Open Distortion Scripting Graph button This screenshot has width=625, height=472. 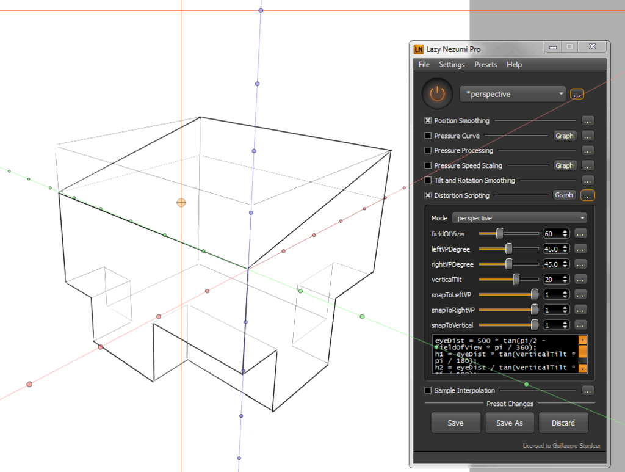[x=563, y=195]
